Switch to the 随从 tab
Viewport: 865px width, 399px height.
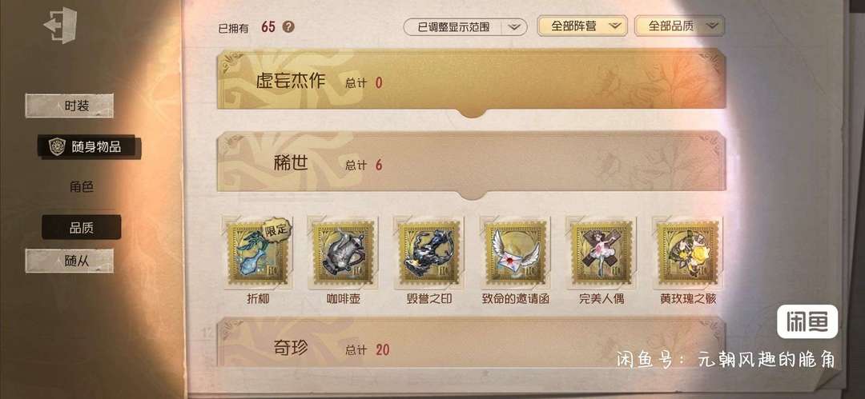pyautogui.click(x=70, y=261)
